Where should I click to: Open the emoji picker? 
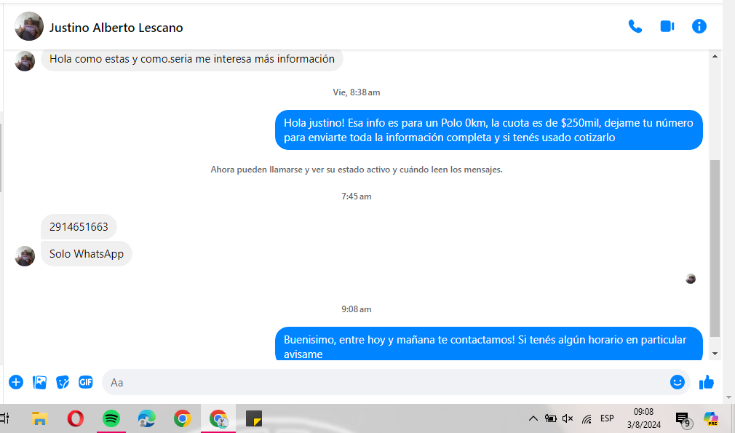[x=677, y=382]
